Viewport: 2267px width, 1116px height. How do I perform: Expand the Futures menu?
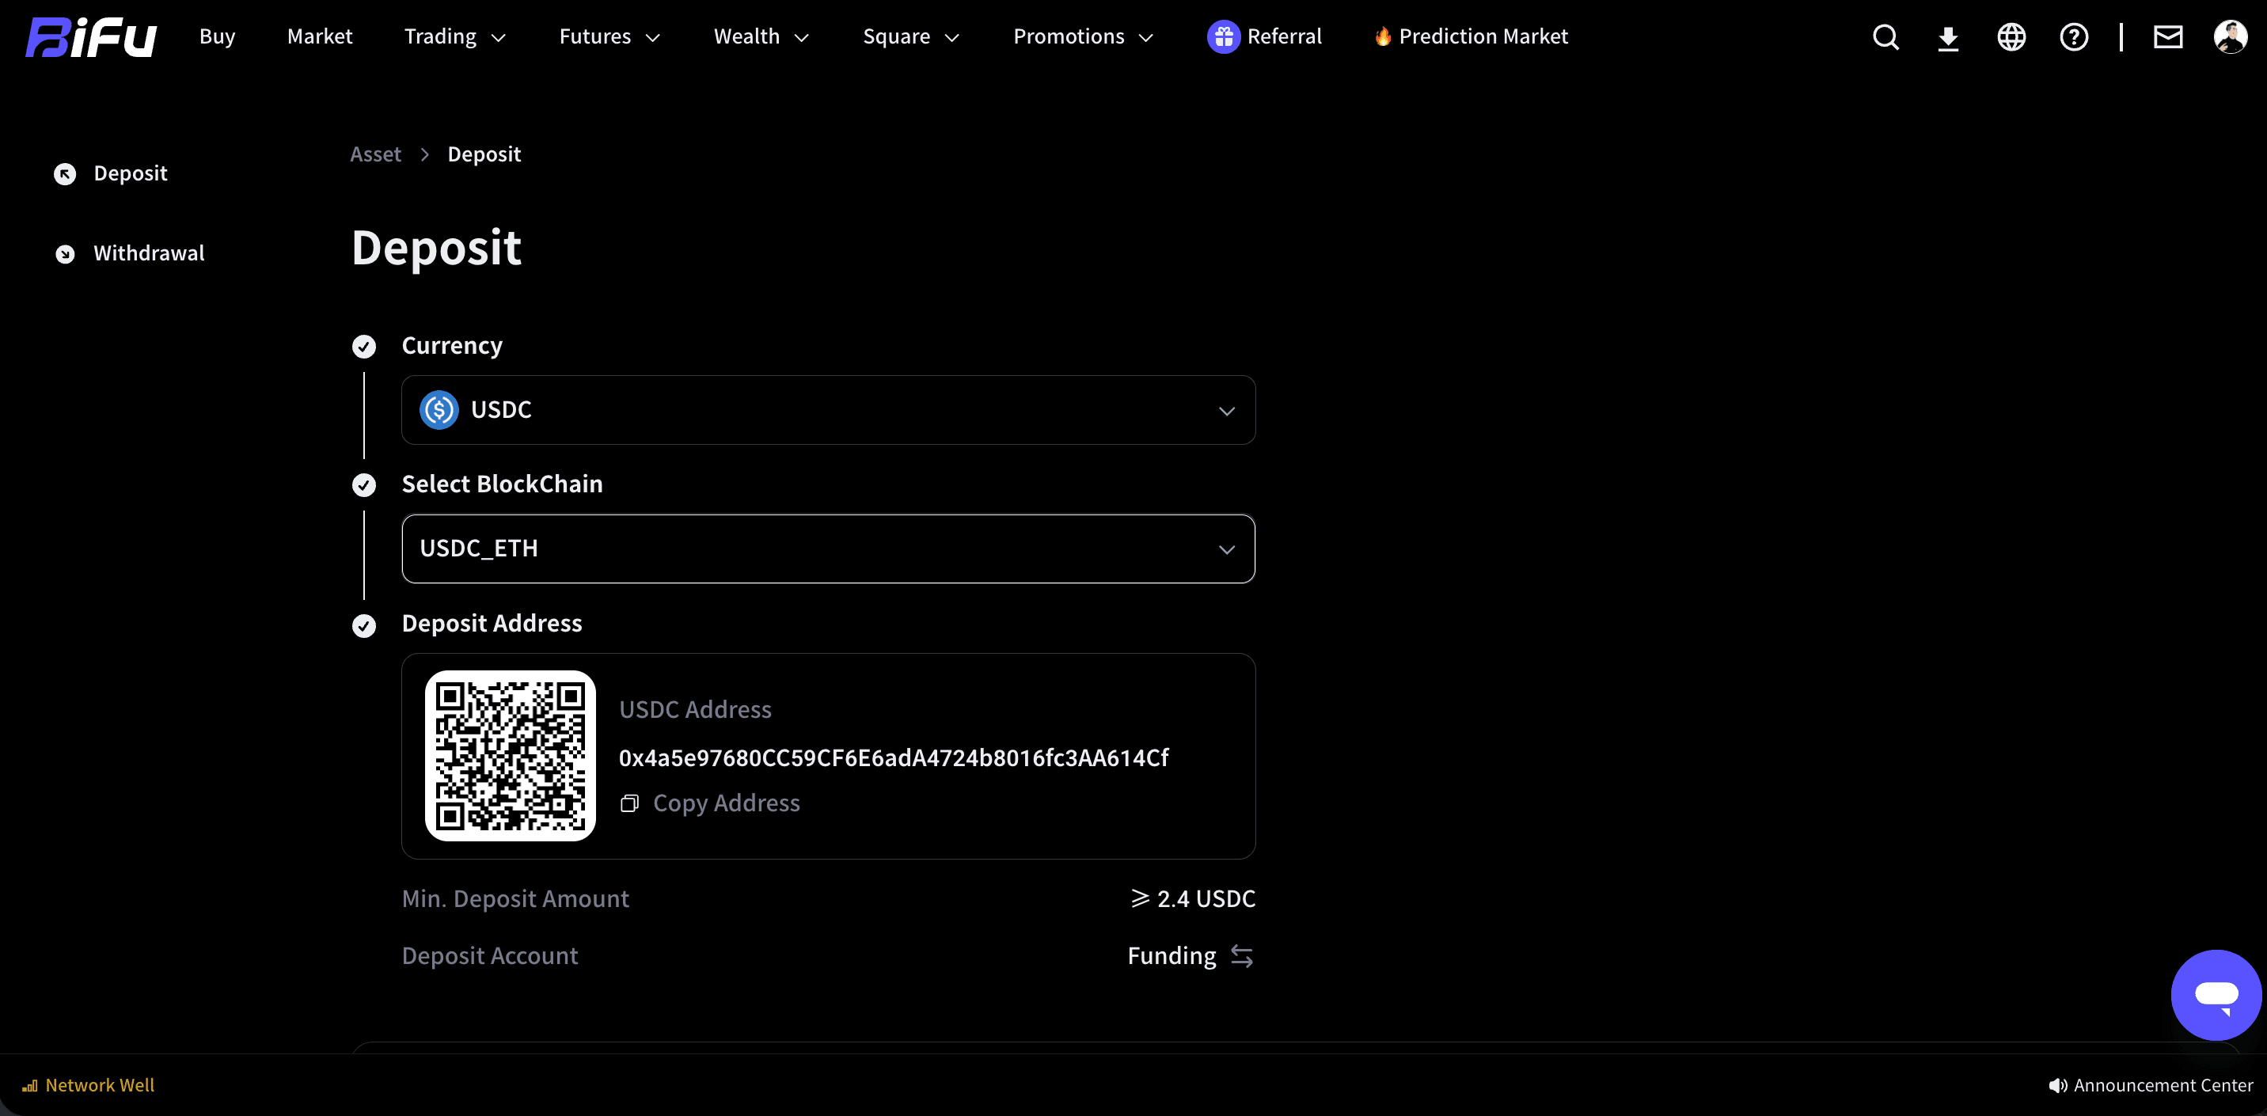(609, 37)
